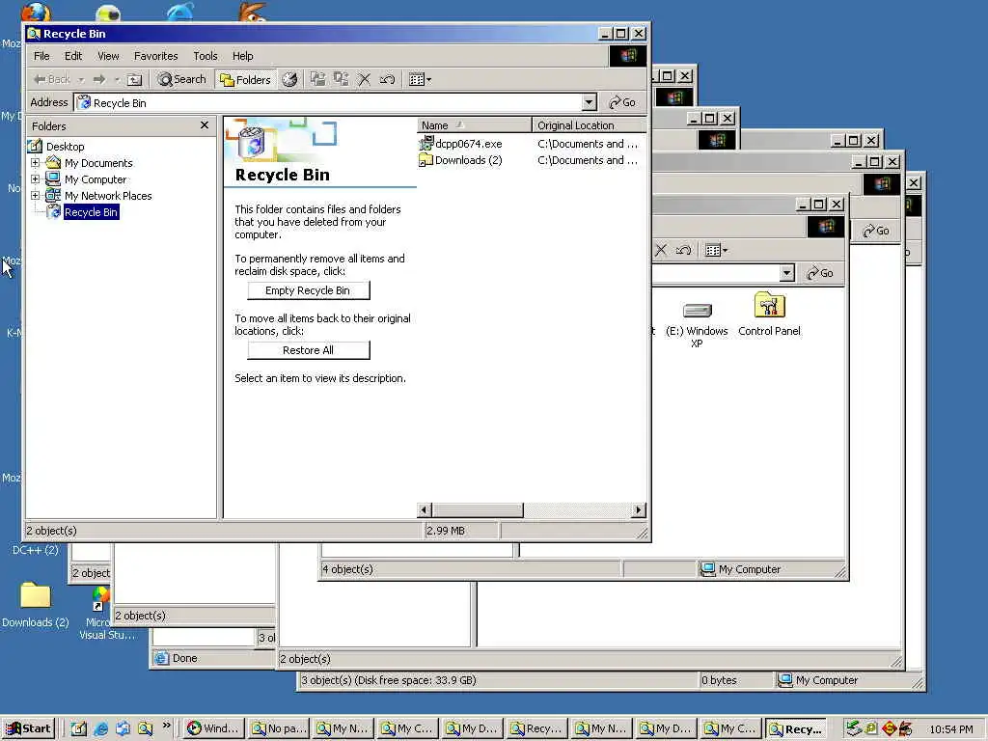Open the Favorites menu
This screenshot has height=741, width=988.
click(155, 56)
